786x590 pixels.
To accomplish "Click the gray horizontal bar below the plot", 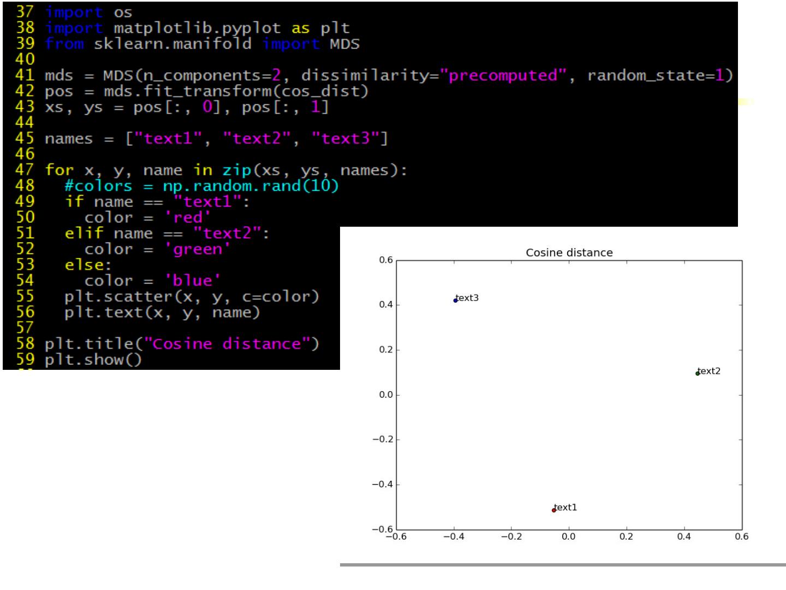I will (x=562, y=564).
